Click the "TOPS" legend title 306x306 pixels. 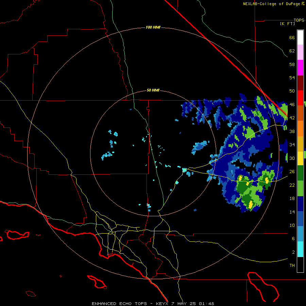coord(299,20)
